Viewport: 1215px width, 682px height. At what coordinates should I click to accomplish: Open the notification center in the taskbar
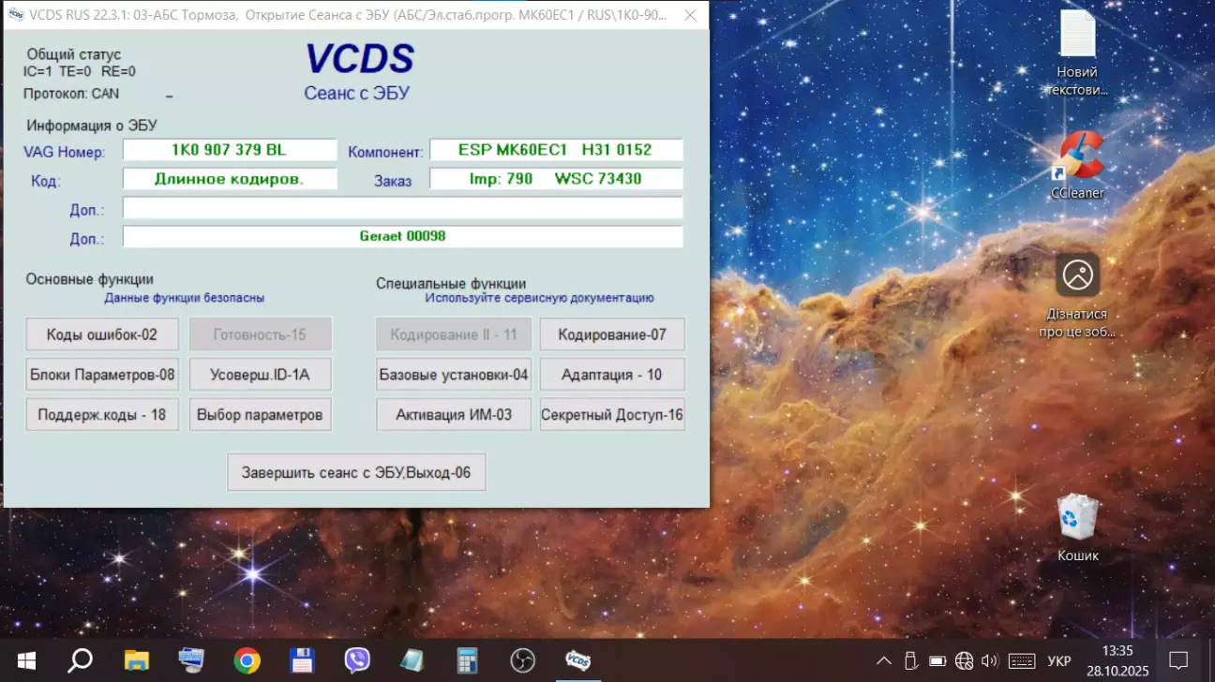(1178, 660)
